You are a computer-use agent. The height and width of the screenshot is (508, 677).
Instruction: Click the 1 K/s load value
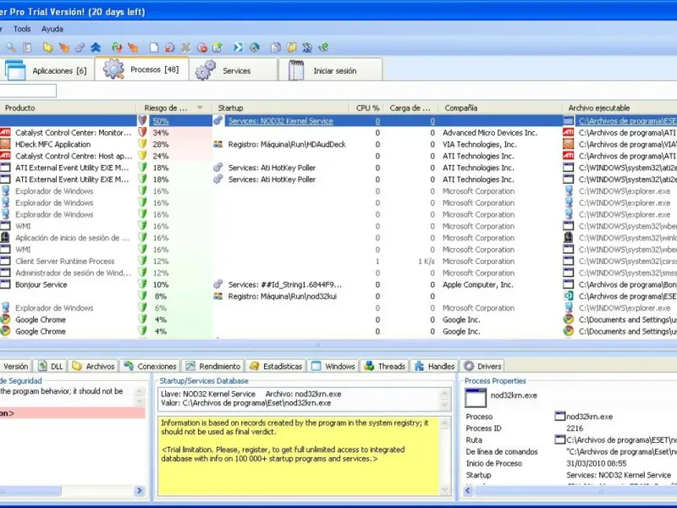click(x=427, y=262)
